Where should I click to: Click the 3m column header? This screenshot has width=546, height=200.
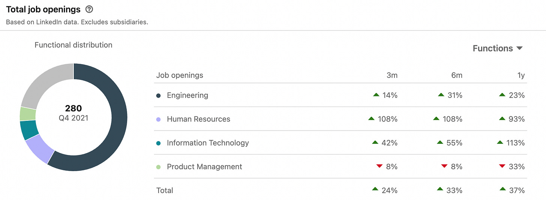pos(392,75)
